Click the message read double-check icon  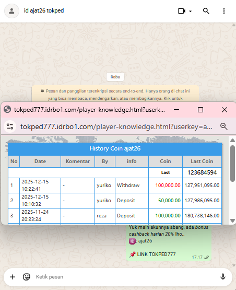206,257
